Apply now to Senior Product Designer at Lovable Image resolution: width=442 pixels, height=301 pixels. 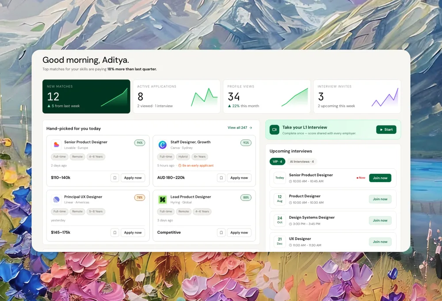(x=133, y=178)
